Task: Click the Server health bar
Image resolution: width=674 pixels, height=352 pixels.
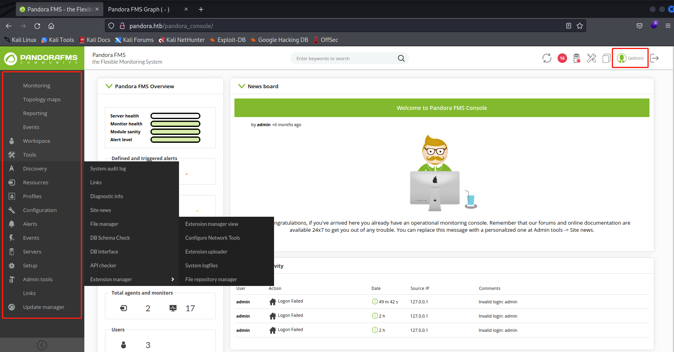Action: [x=175, y=116]
